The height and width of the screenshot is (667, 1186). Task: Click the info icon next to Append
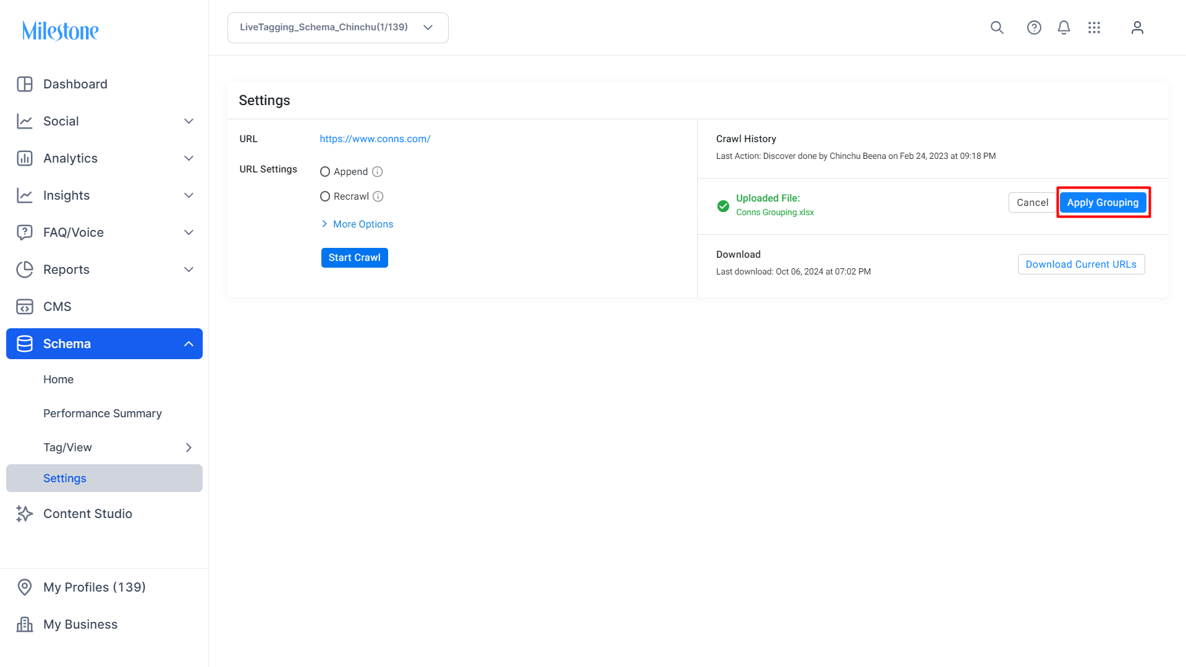coord(378,172)
